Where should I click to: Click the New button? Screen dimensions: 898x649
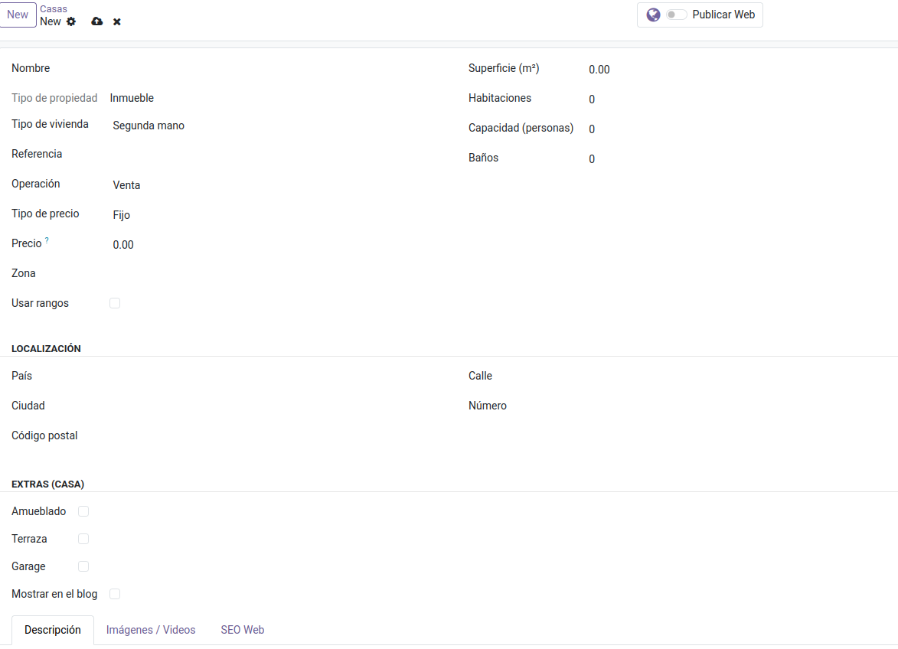pyautogui.click(x=18, y=14)
